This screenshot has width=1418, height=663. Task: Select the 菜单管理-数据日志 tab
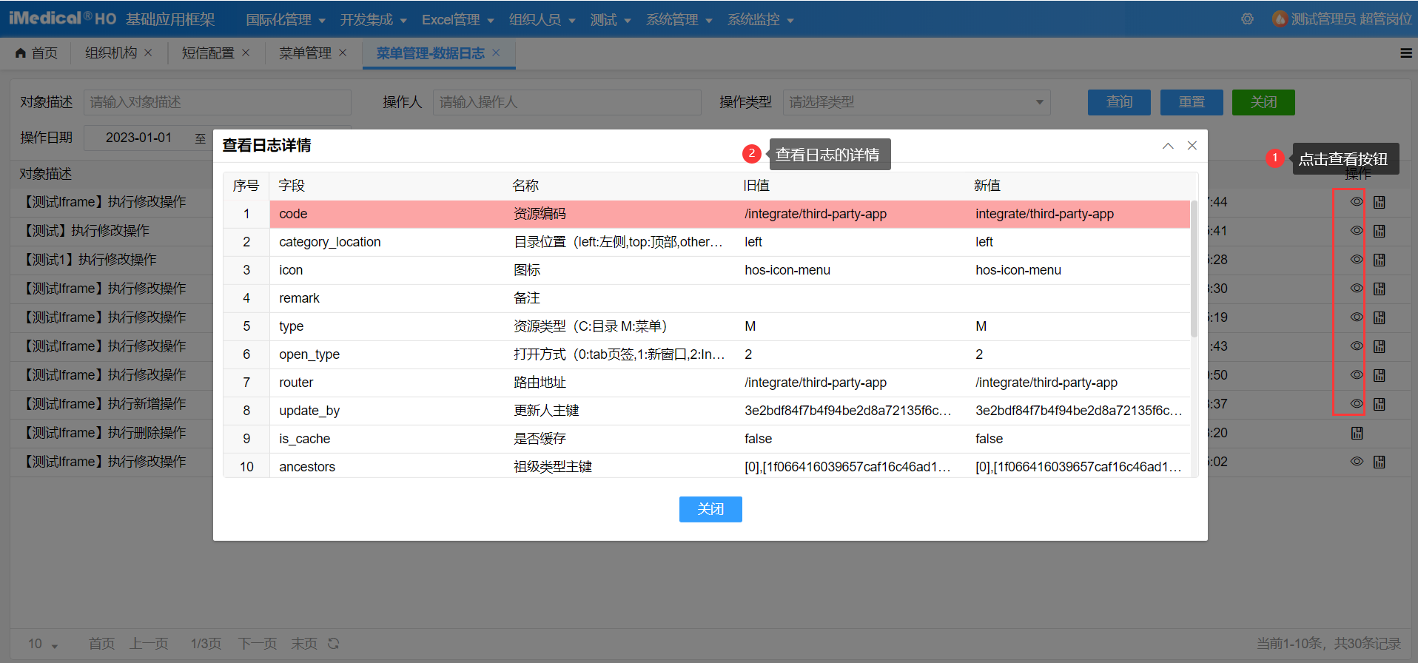tap(430, 53)
